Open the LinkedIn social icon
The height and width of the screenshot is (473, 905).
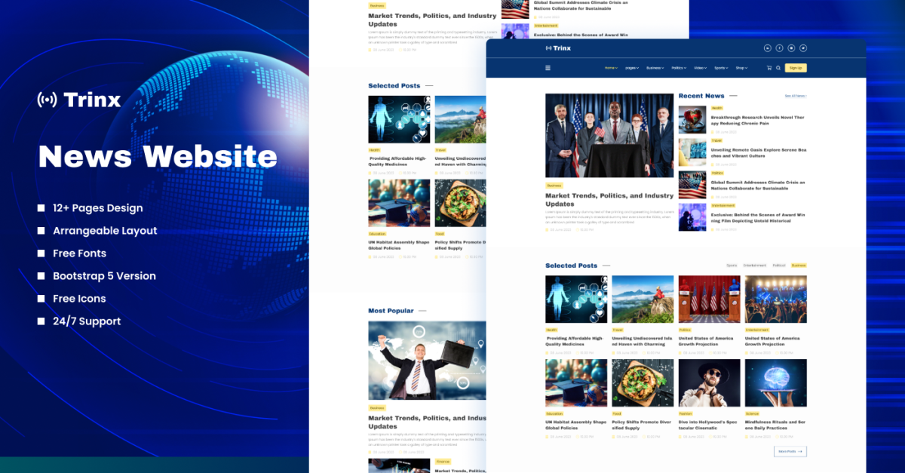768,48
